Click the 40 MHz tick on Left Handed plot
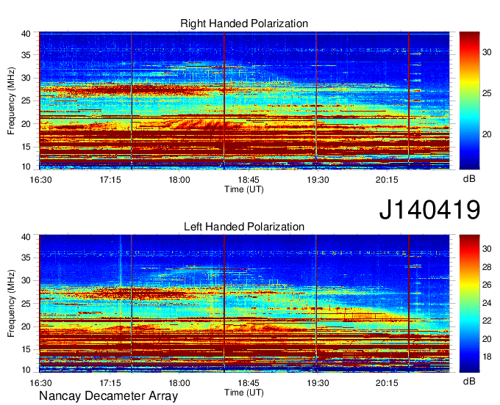The image size is (500, 405). coord(26,237)
